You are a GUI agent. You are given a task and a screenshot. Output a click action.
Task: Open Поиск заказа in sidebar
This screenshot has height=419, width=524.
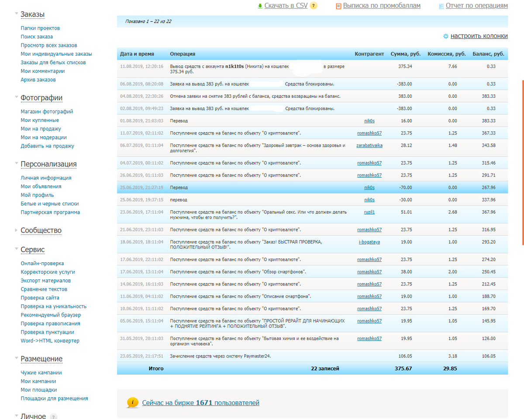[37, 37]
